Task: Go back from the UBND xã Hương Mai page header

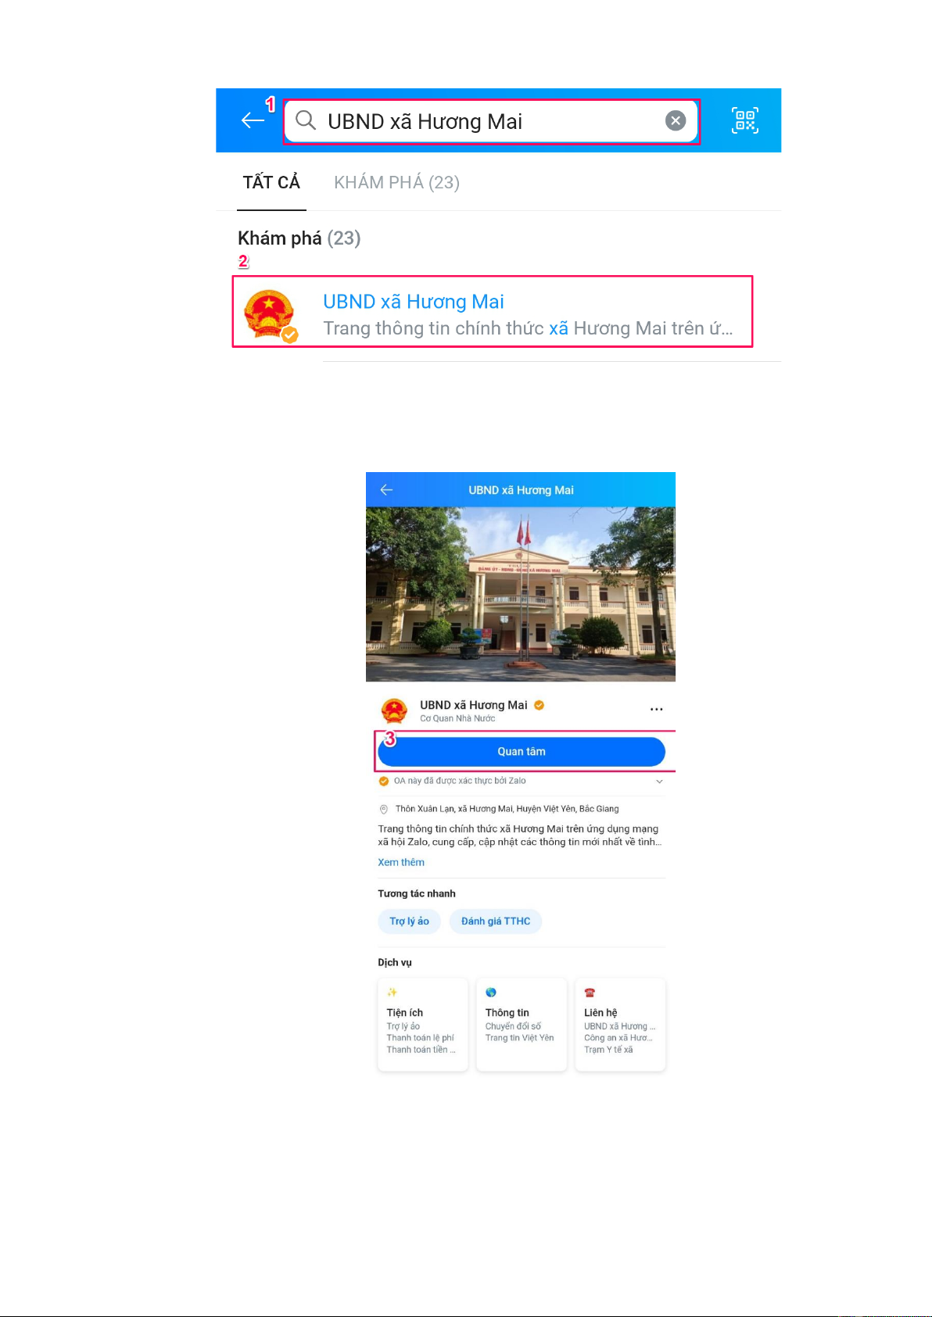Action: click(x=386, y=490)
